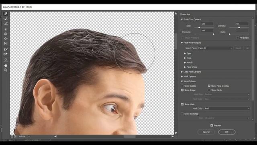The height and width of the screenshot is (145, 257).
Task: Select the Bloat tool
Action: coord(6,39)
